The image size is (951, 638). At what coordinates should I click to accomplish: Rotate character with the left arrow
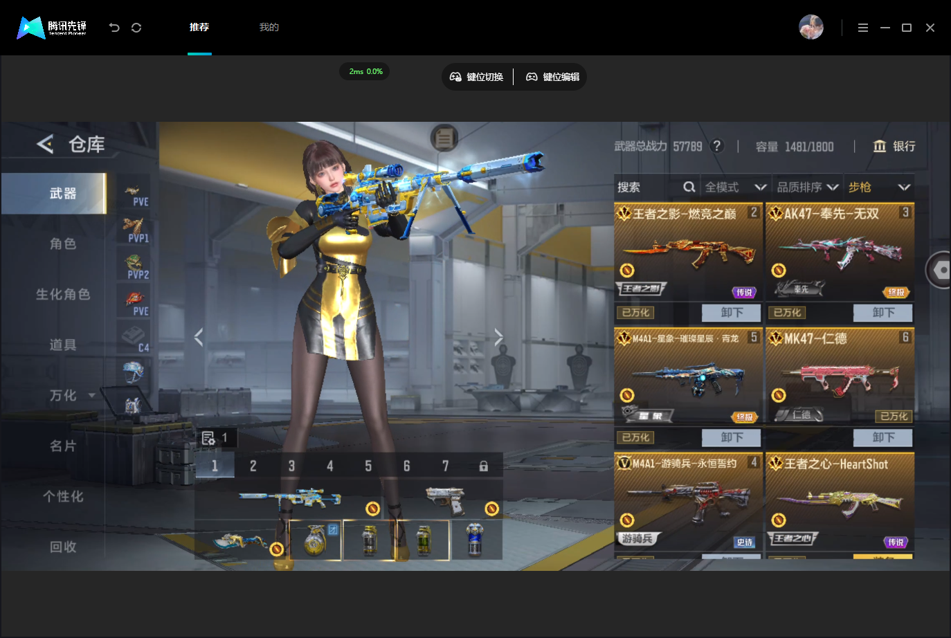(x=199, y=337)
